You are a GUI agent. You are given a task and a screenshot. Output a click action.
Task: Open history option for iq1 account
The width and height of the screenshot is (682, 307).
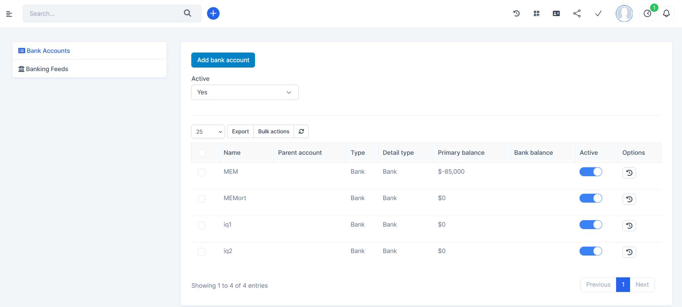pyautogui.click(x=629, y=226)
